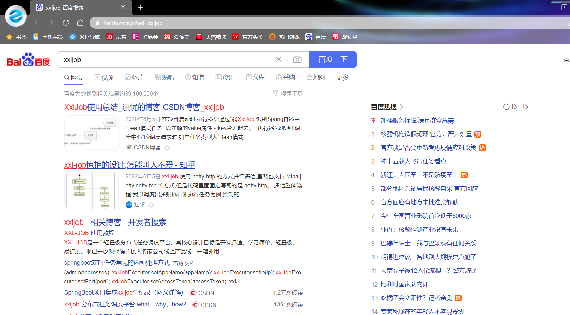Open XxlJob使用总结 CSDN博客 result

[x=144, y=107]
